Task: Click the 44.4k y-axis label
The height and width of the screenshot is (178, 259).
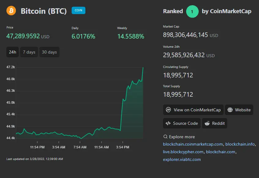Action: [x=11, y=138]
